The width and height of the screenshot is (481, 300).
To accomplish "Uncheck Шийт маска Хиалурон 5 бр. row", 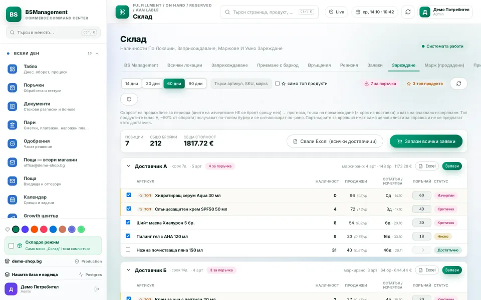I will (128, 222).
